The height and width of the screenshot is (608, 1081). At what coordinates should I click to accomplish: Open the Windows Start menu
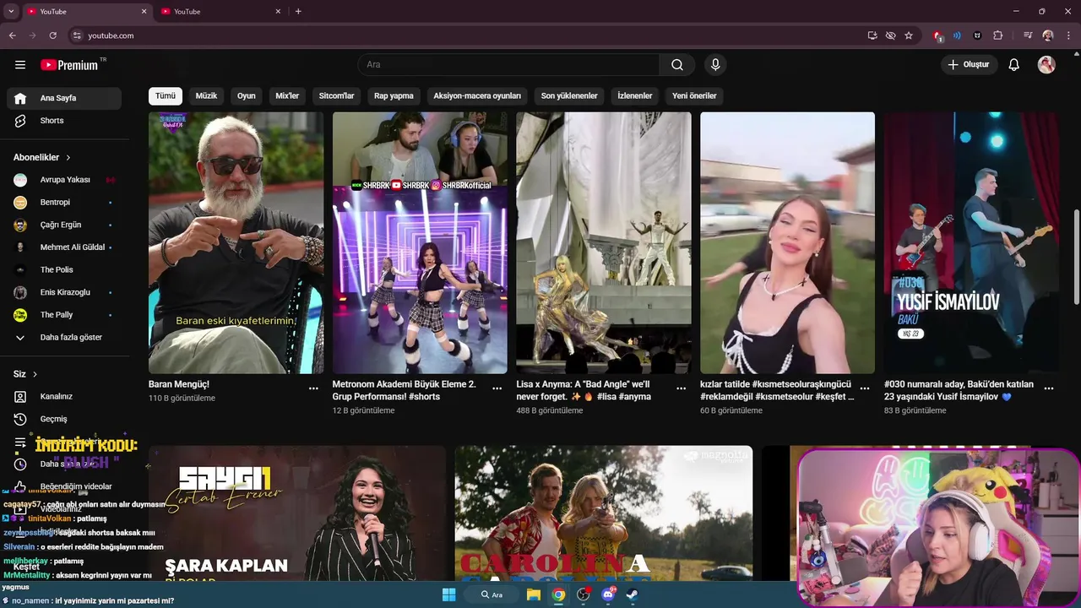pos(449,594)
